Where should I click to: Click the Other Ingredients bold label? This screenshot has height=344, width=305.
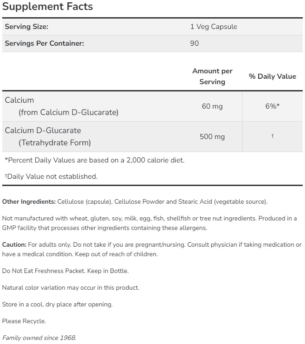(x=29, y=201)
